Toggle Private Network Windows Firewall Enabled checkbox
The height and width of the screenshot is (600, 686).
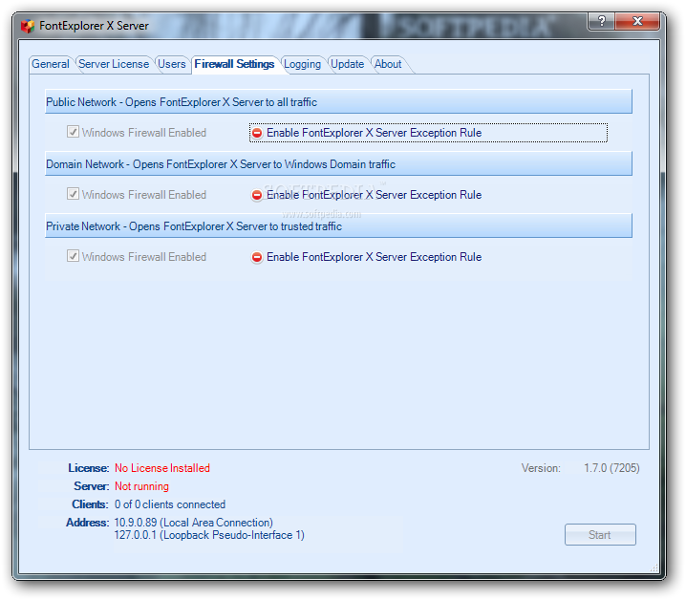click(73, 256)
